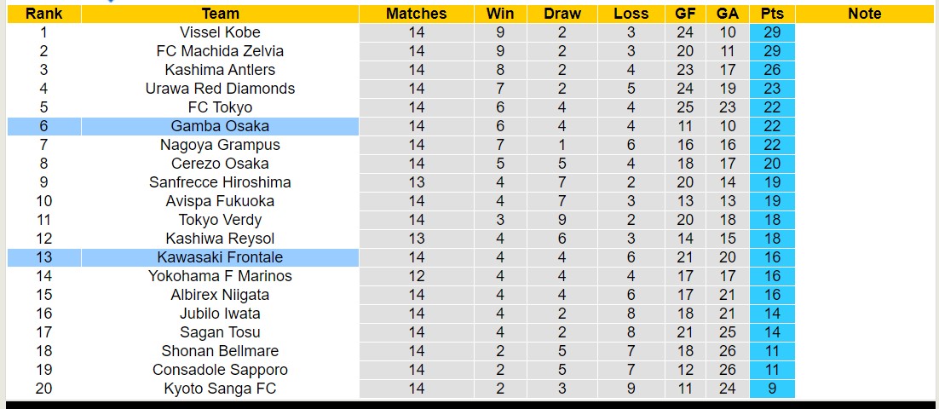939x409 pixels.
Task: Click the GA column header
Action: [x=728, y=14]
